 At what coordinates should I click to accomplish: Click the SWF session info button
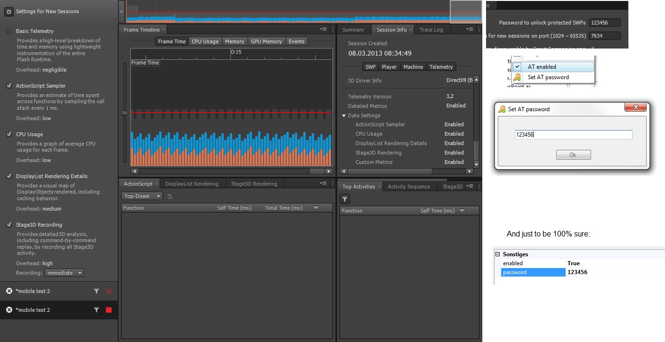(371, 67)
